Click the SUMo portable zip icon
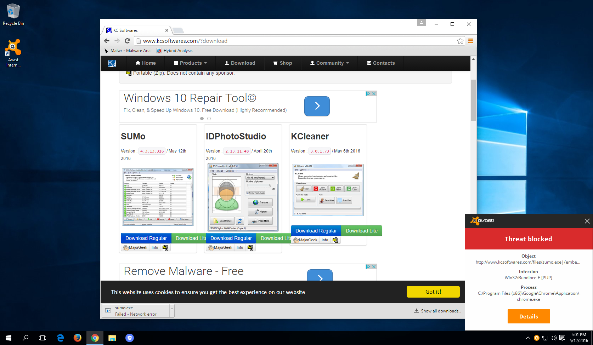This screenshot has height=345, width=593. 165,247
